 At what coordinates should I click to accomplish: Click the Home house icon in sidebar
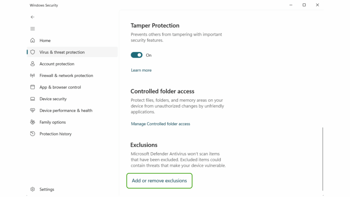pyautogui.click(x=33, y=40)
